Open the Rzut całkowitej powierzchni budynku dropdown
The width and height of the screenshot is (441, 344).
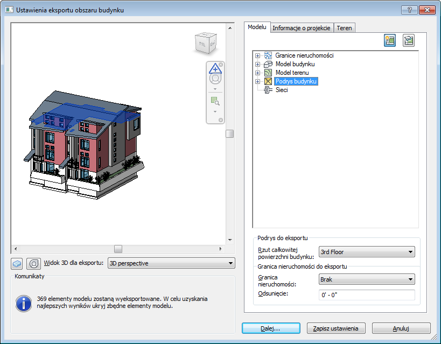pos(367,252)
